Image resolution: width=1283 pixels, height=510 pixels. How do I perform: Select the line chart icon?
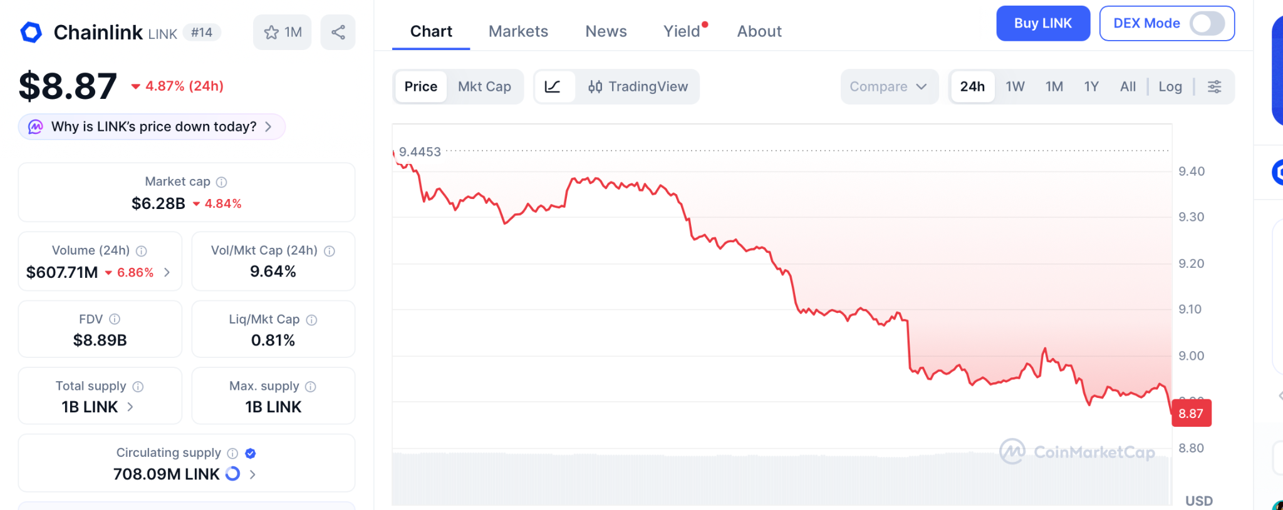[x=553, y=87]
